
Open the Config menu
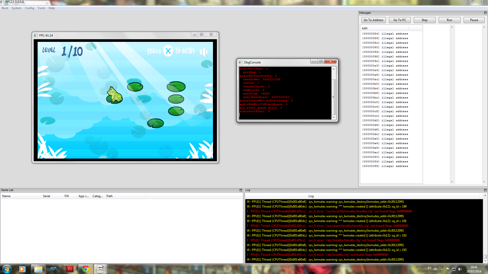point(29,8)
